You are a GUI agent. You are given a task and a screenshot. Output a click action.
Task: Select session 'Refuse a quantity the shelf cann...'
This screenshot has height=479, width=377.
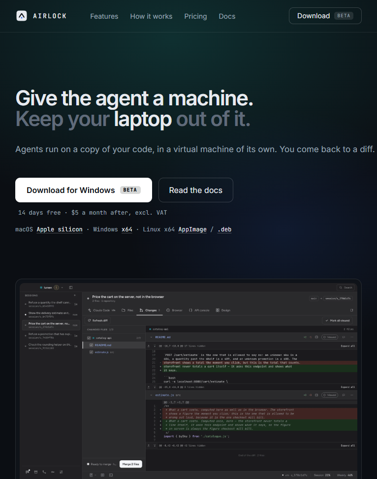tap(51, 304)
